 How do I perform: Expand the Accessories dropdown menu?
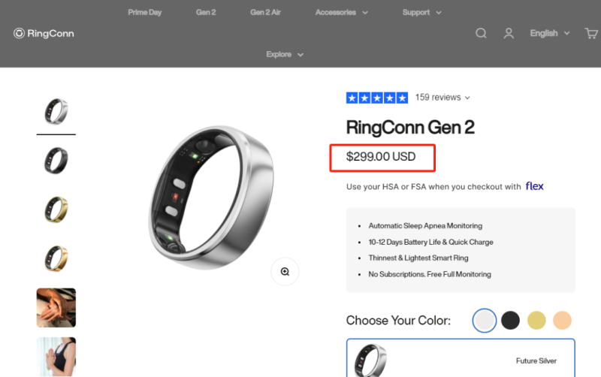click(341, 12)
